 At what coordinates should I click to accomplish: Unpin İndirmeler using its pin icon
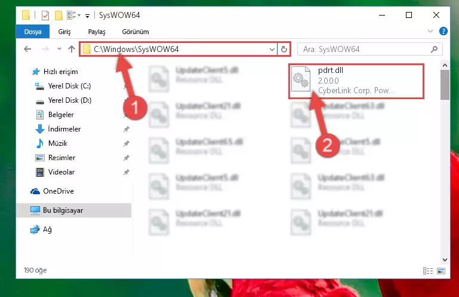[x=126, y=129]
